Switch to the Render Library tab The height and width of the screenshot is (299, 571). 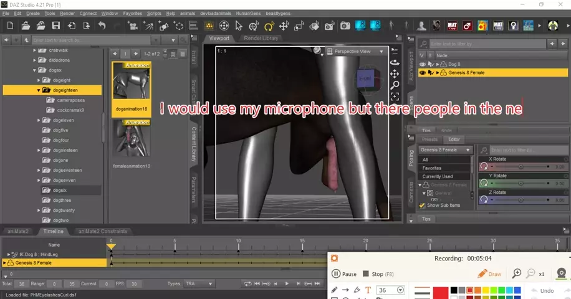261,38
